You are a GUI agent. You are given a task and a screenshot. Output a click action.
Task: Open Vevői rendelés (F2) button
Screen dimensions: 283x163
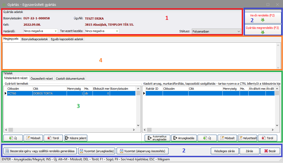[262, 17]
